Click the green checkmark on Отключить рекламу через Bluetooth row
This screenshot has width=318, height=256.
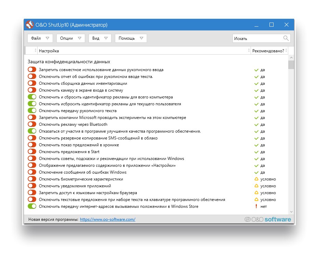click(x=256, y=125)
